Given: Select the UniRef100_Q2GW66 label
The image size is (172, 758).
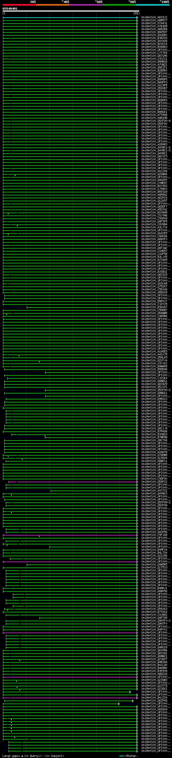Looking at the screenshot, I should tap(154, 174).
